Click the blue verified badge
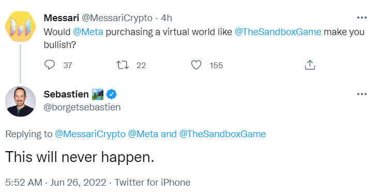The height and width of the screenshot is (196, 378). [111, 94]
